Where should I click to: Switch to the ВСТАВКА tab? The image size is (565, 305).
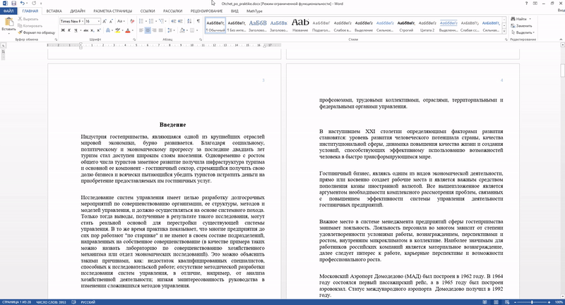[x=54, y=11]
